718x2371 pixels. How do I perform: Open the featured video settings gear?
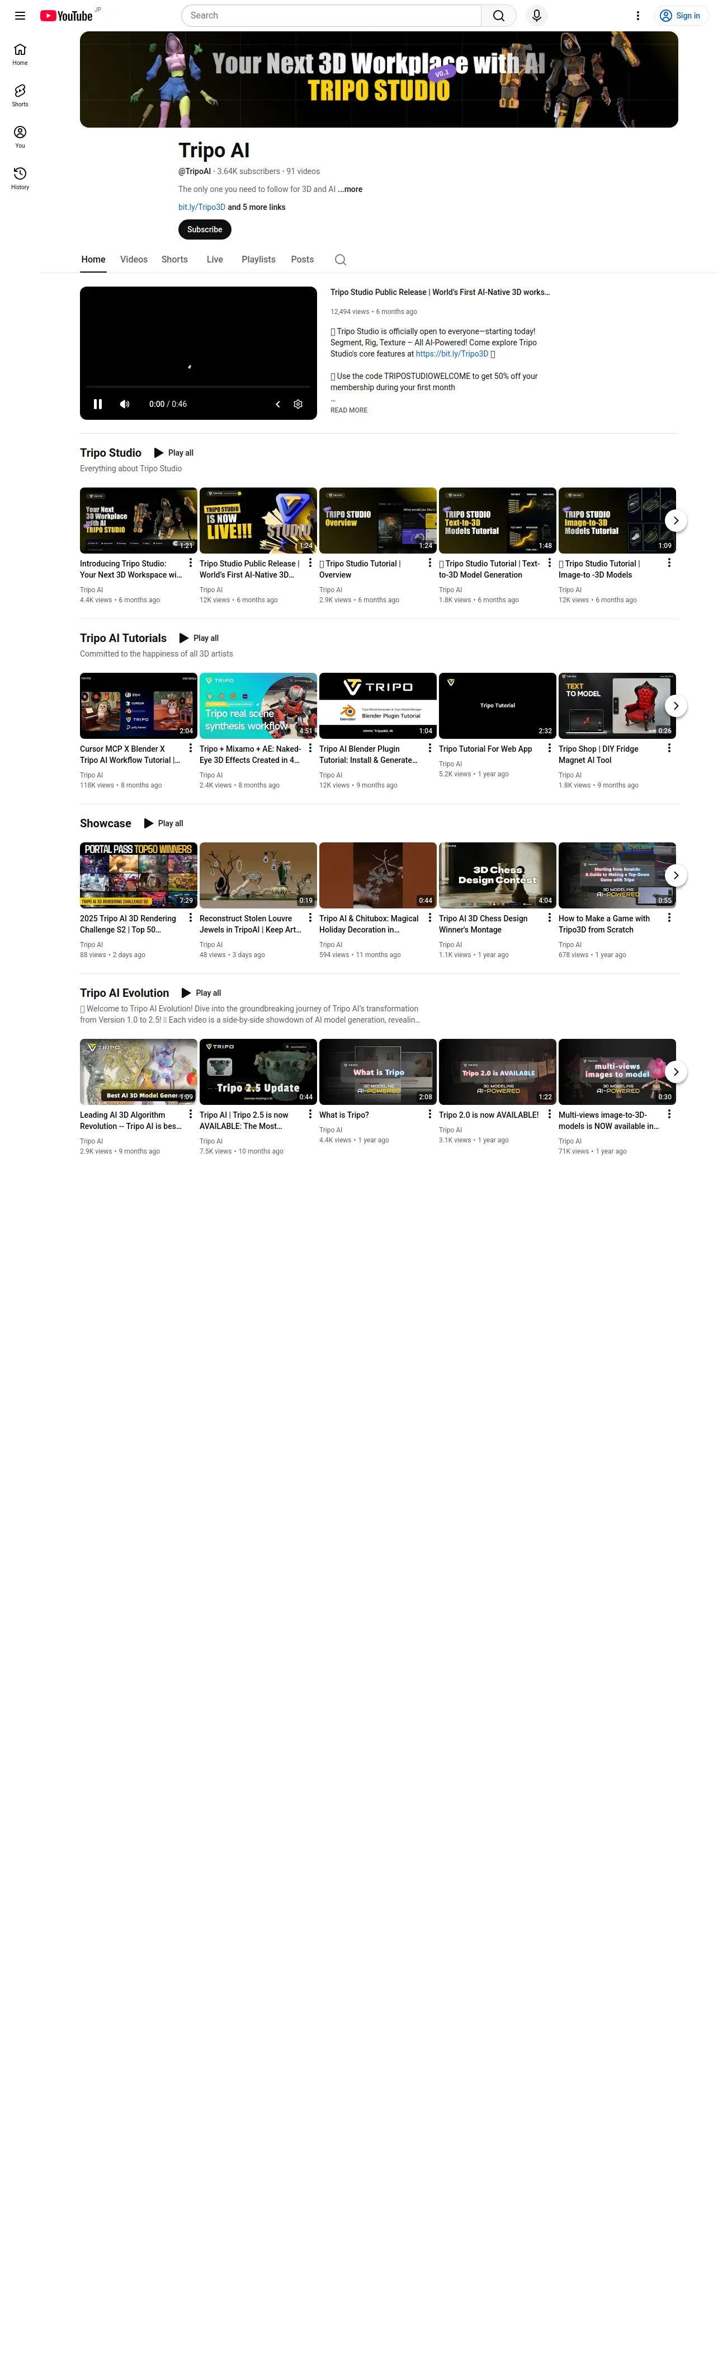tap(298, 404)
